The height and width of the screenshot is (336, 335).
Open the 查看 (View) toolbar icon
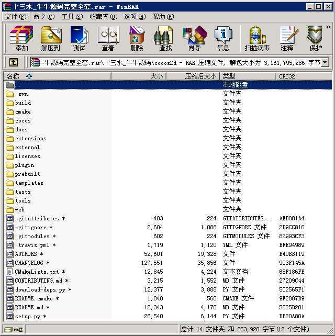[108, 38]
